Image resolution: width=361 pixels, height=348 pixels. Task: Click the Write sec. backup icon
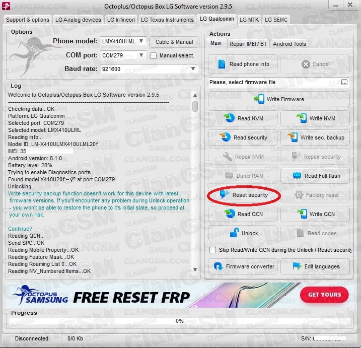click(x=293, y=137)
